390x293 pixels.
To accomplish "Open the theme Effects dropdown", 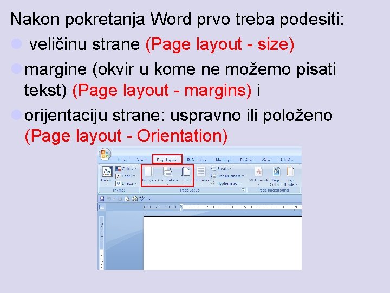I will [126, 183].
